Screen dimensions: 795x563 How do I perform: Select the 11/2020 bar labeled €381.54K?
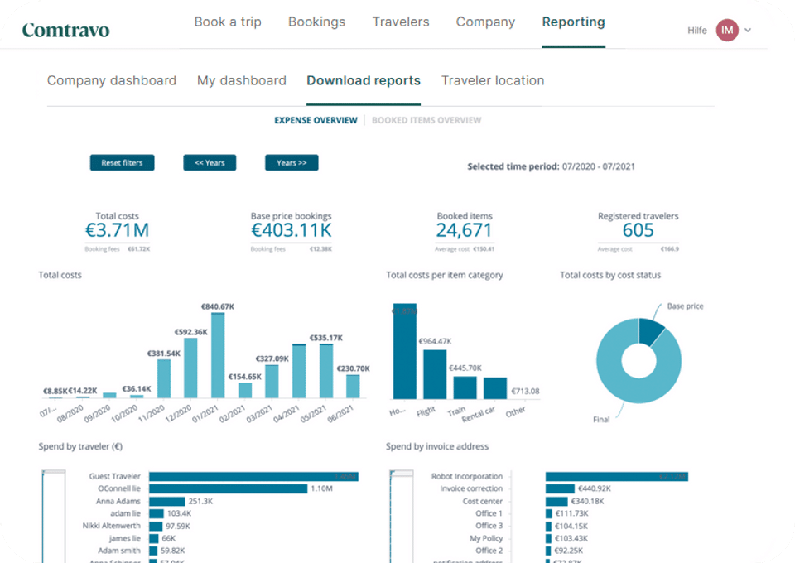(164, 378)
